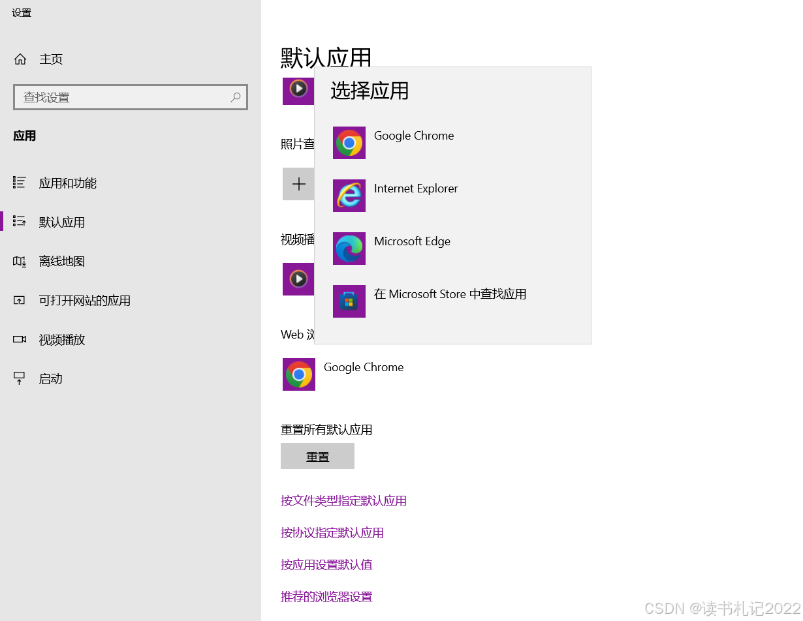The height and width of the screenshot is (621, 803).
Task: Open 按协议指定默认应用 link
Action: pos(332,533)
